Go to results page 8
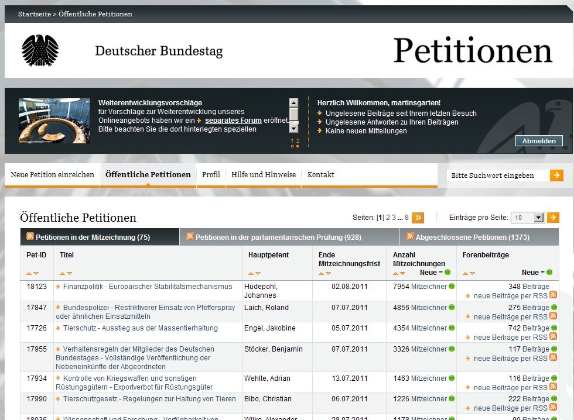Screen dimensions: 574x420 coord(406,218)
